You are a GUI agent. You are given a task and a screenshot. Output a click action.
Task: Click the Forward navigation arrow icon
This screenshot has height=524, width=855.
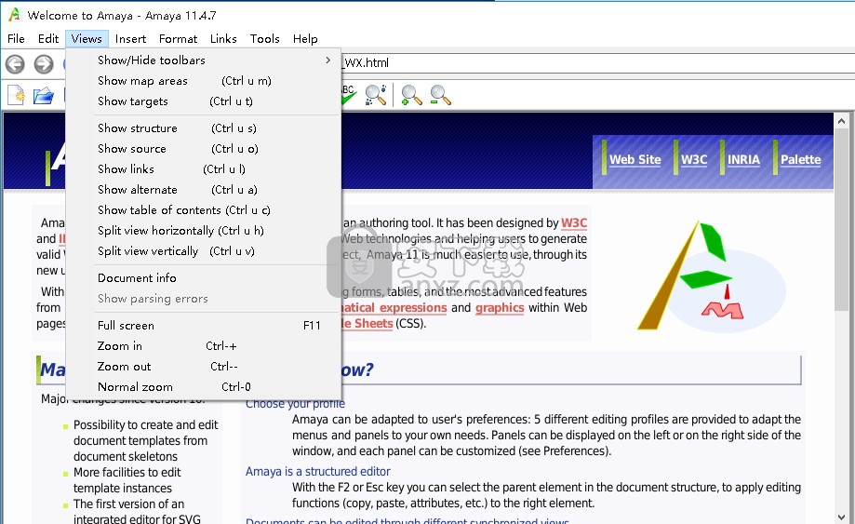pos(44,64)
